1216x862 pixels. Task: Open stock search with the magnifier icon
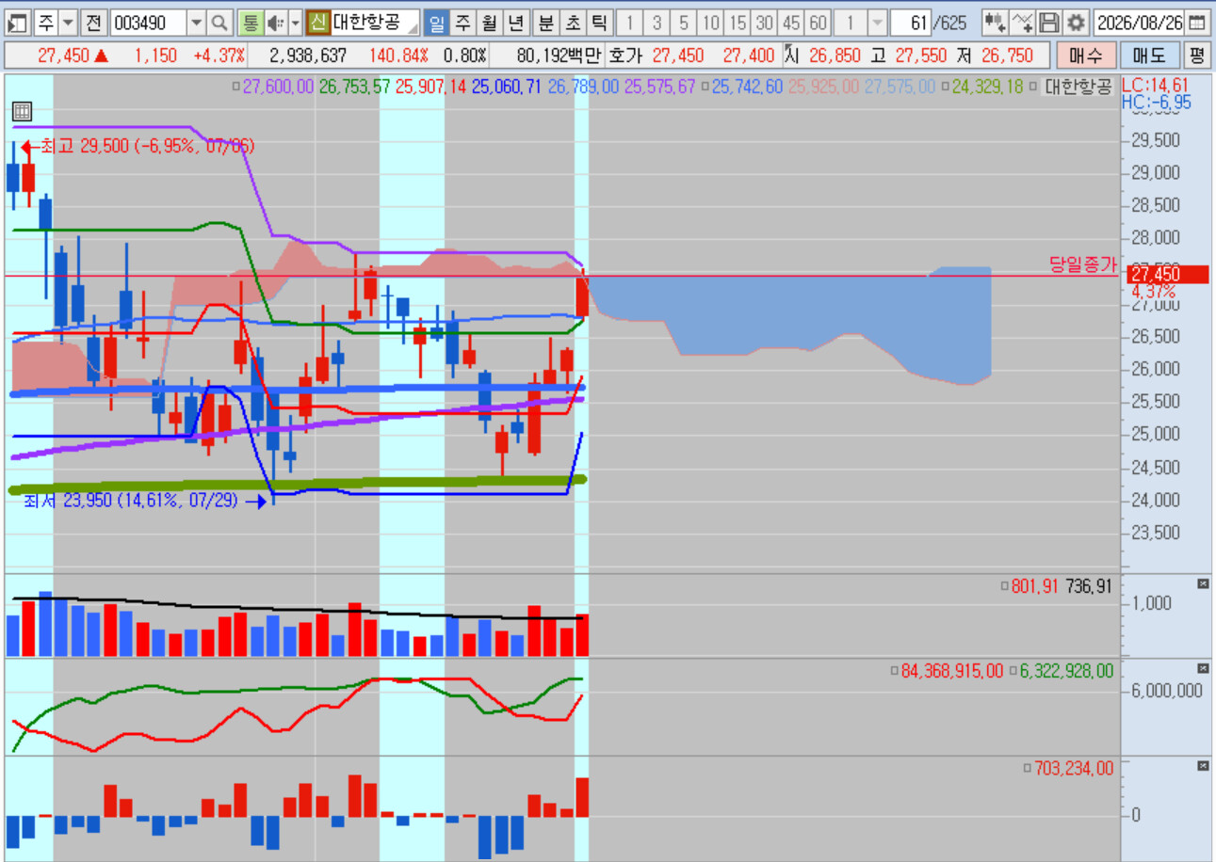[x=219, y=22]
